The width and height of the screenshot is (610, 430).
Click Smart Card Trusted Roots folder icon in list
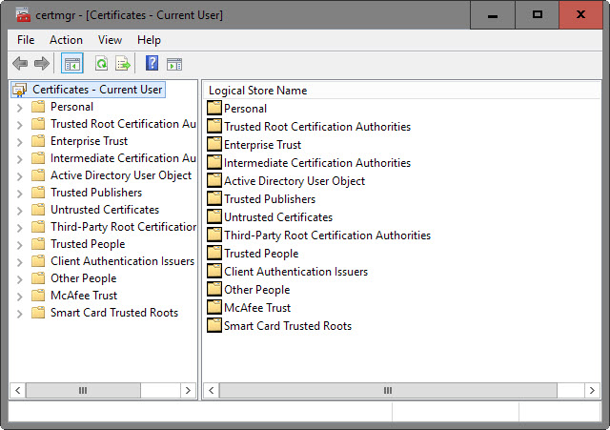point(214,325)
